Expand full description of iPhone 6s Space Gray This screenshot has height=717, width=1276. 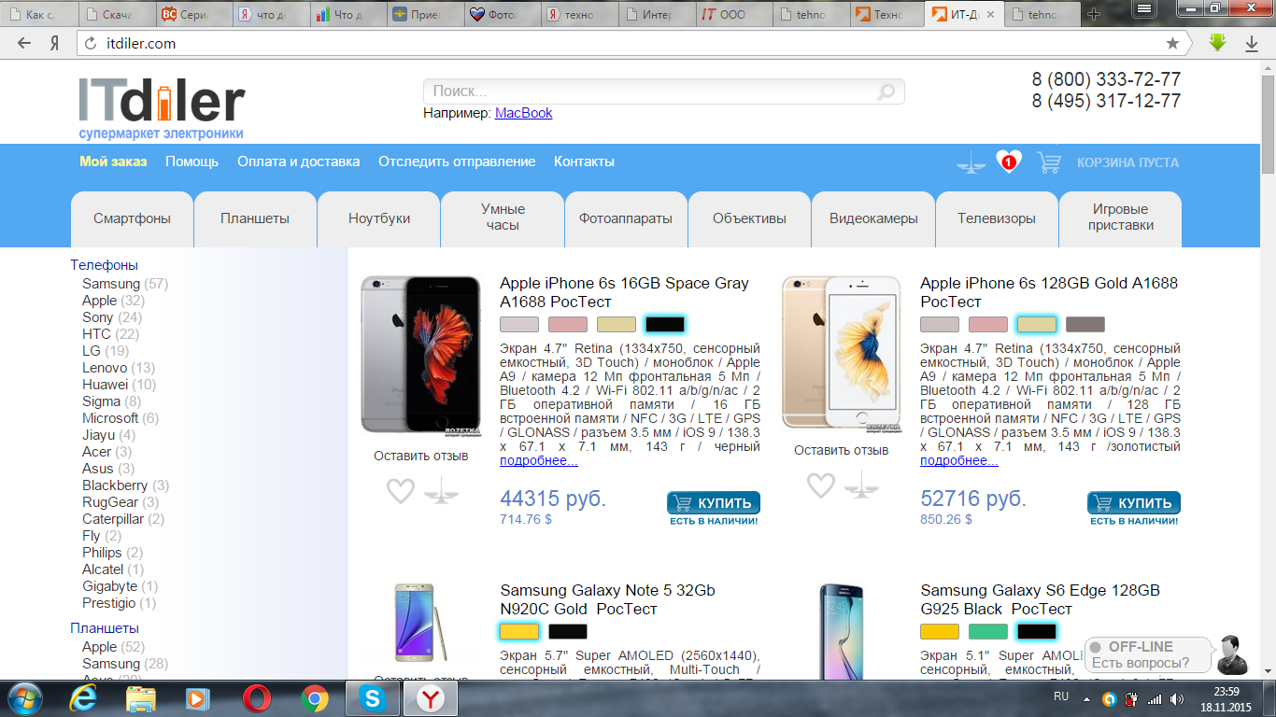(538, 461)
